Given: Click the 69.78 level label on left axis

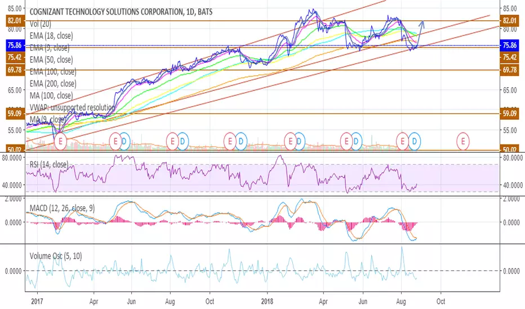Looking at the screenshot, I should click(x=15, y=70).
